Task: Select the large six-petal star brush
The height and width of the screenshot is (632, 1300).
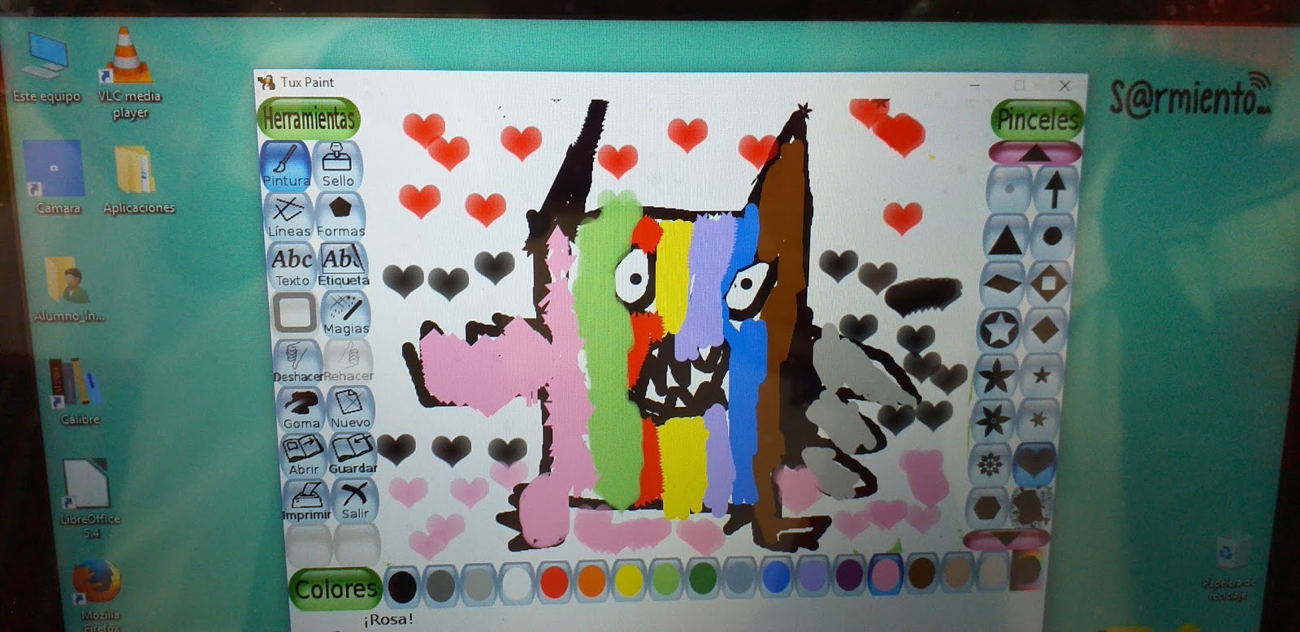Action: [x=992, y=420]
